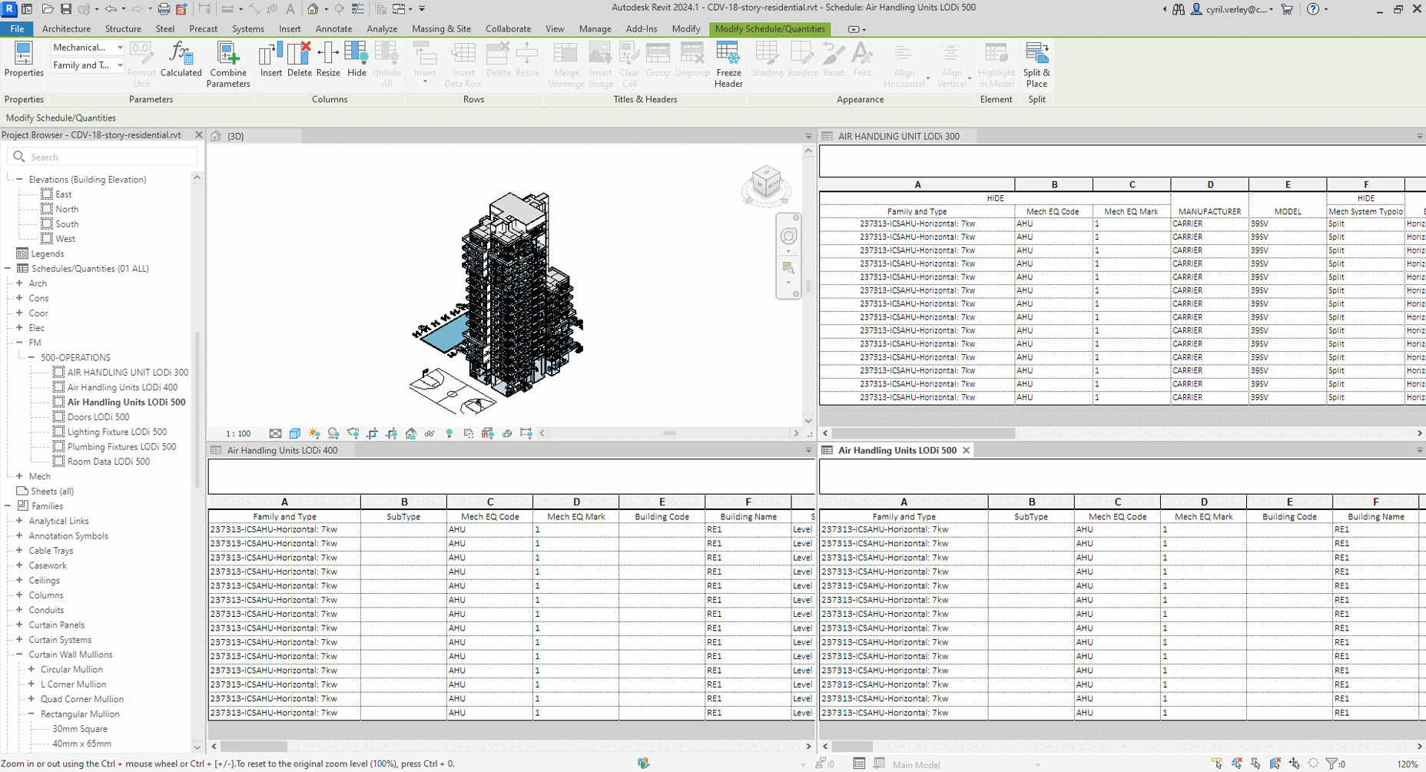This screenshot has width=1426, height=772.
Task: Open Doors LODi 500 schedule in browser
Action: click(x=98, y=417)
